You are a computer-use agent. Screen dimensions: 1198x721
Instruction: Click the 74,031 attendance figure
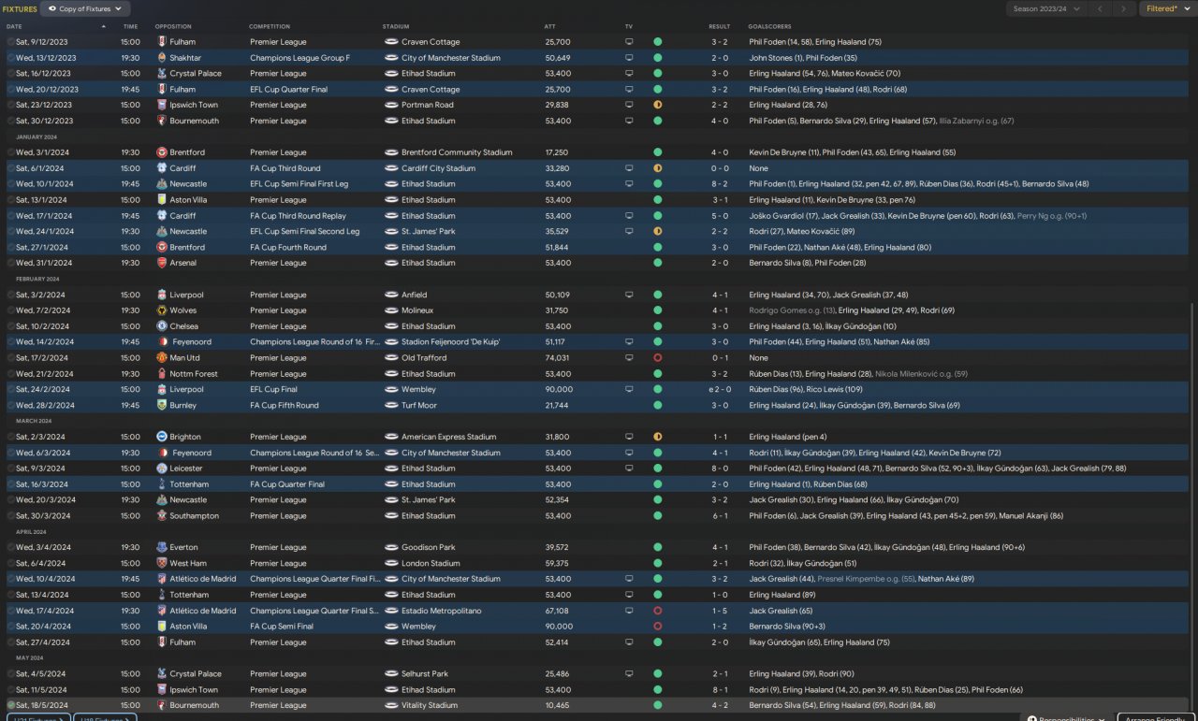(557, 358)
